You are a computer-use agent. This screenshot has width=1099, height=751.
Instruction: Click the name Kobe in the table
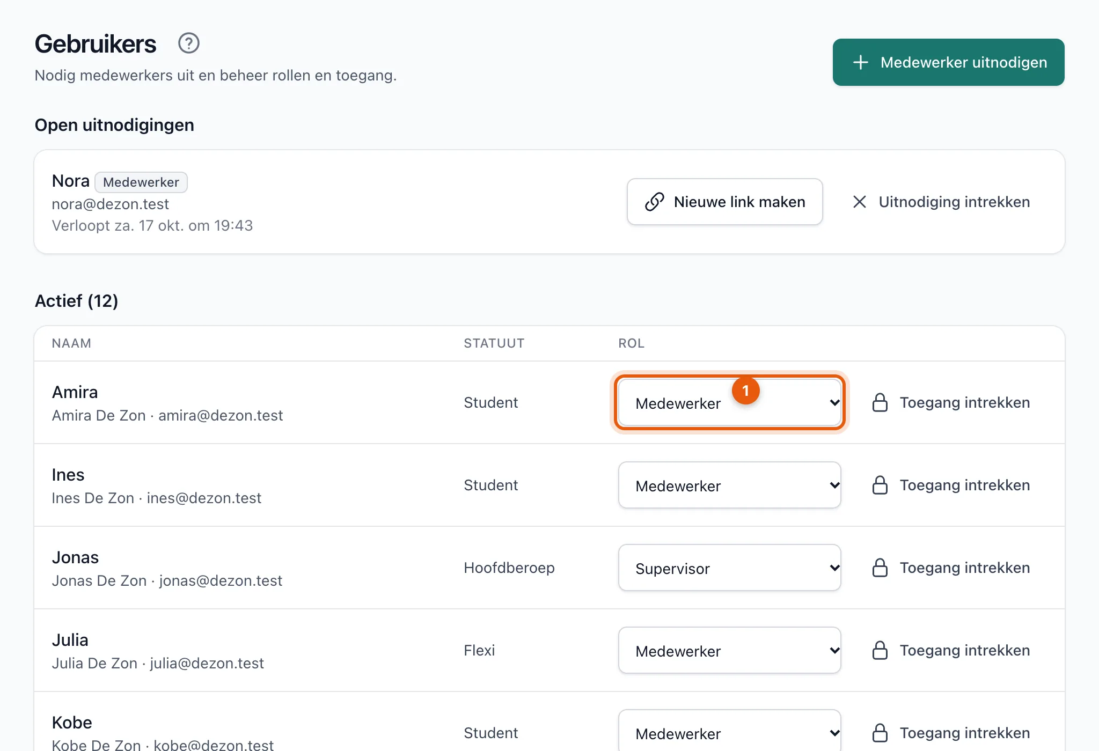pyautogui.click(x=72, y=723)
